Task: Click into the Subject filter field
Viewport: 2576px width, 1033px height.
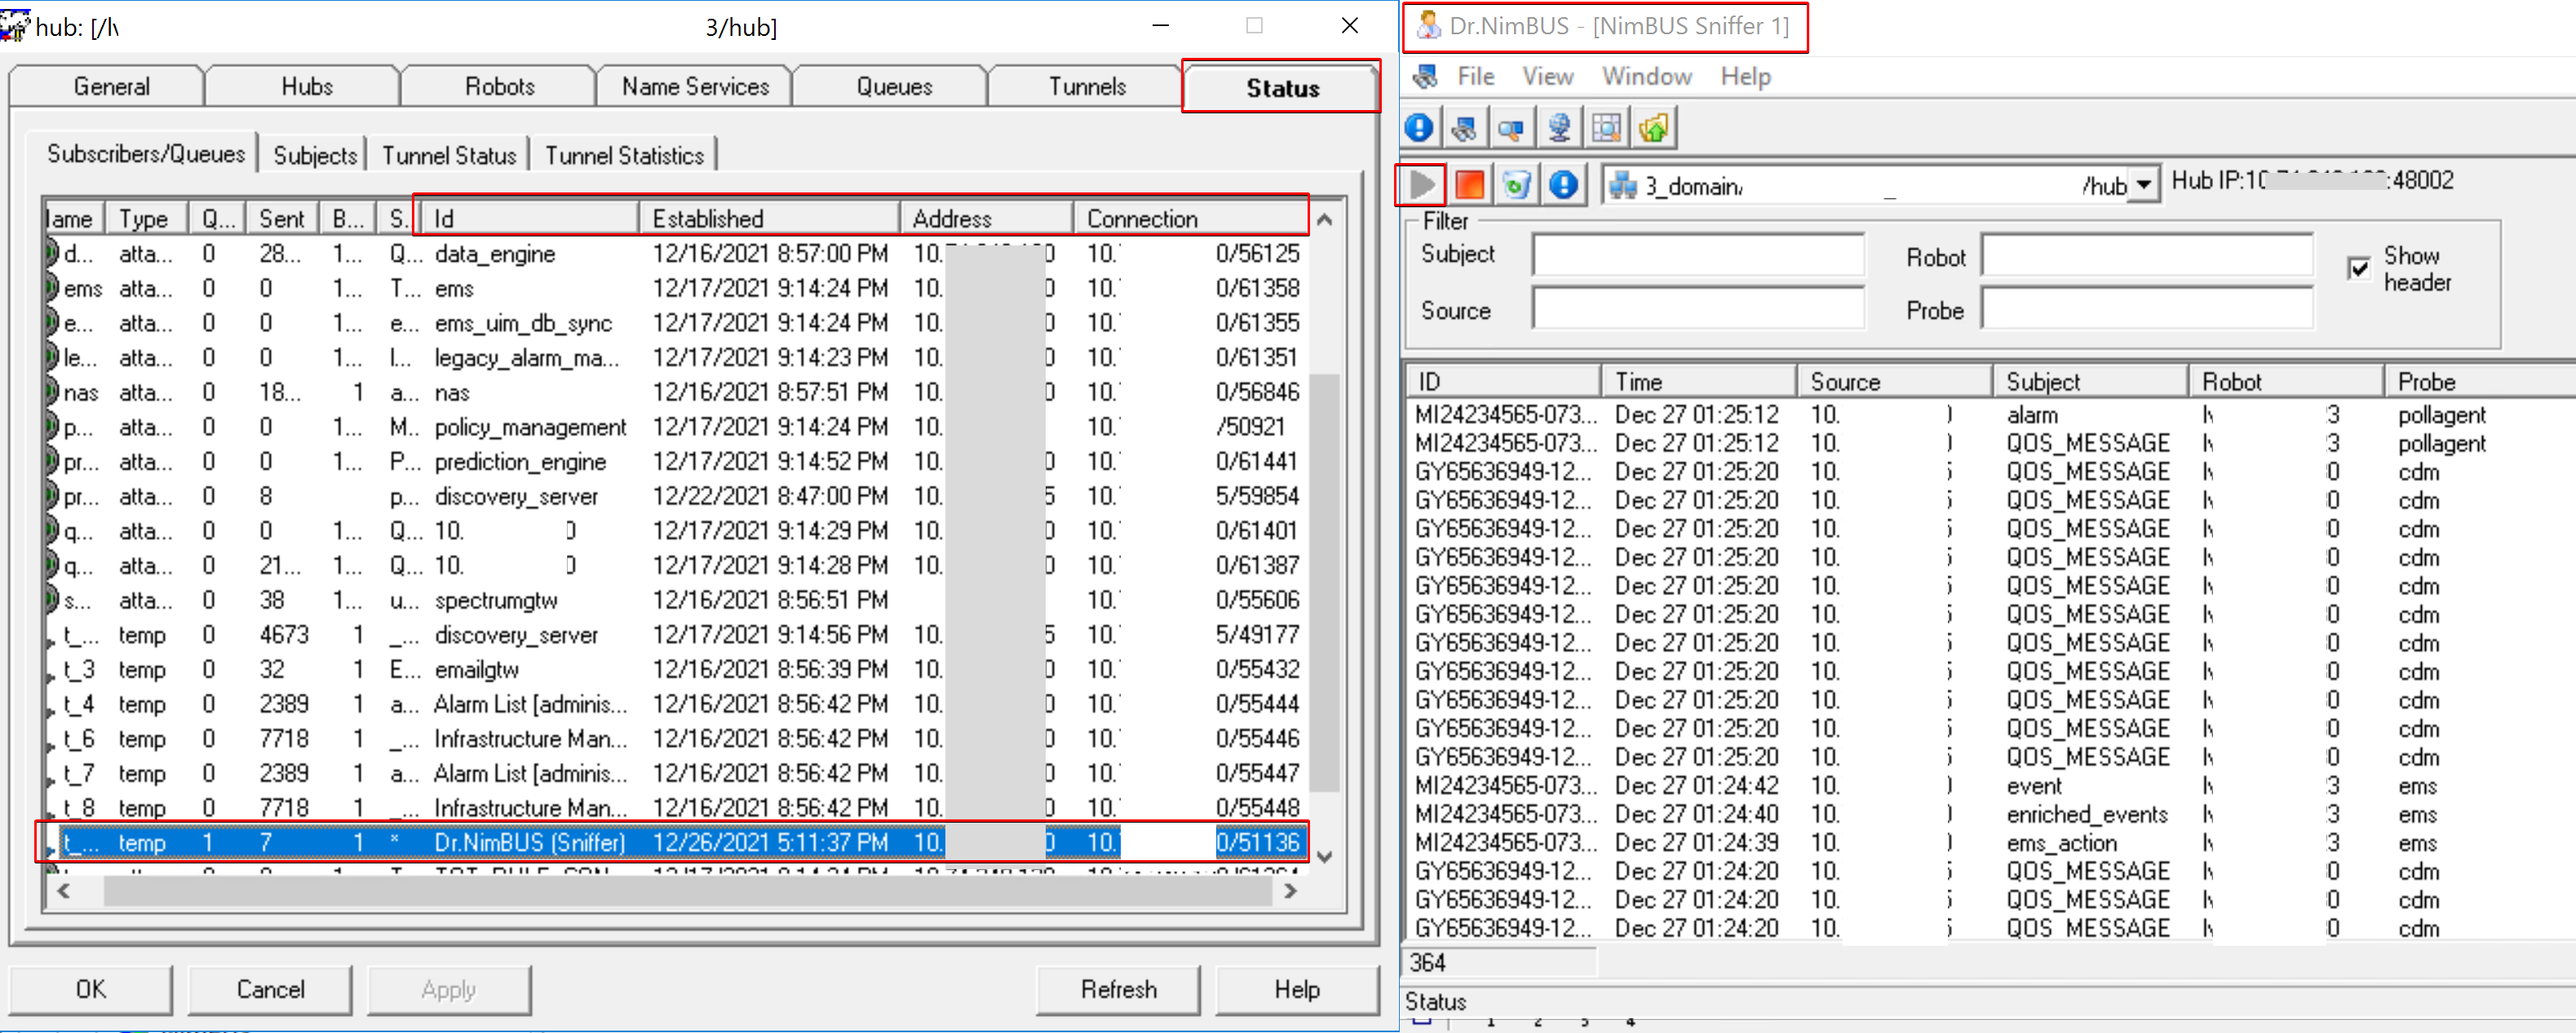Action: click(1697, 254)
